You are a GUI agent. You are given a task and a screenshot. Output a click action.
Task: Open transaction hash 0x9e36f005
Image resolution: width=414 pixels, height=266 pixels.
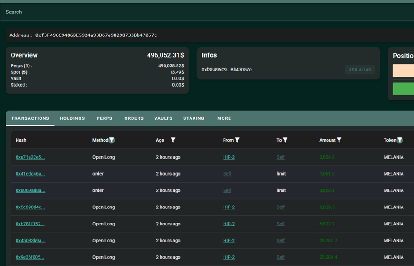30,257
